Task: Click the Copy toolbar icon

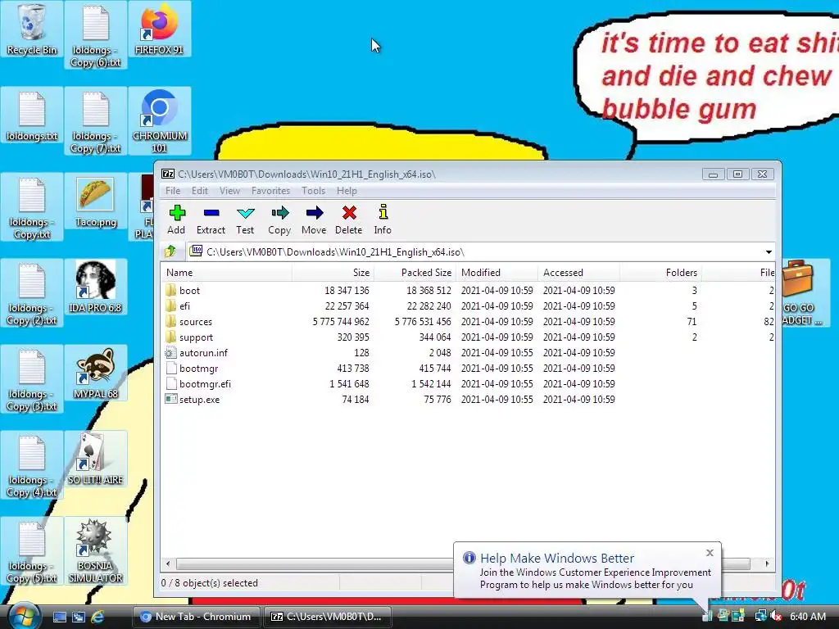Action: coord(280,213)
